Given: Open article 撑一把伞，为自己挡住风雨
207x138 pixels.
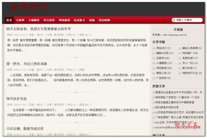Looking at the screenshot, I should 27,64.
